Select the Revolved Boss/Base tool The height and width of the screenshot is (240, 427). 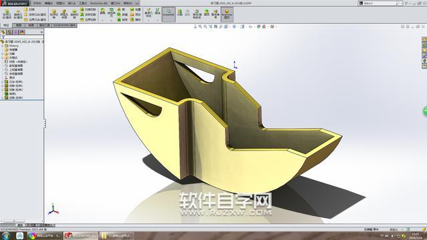[x=18, y=14]
